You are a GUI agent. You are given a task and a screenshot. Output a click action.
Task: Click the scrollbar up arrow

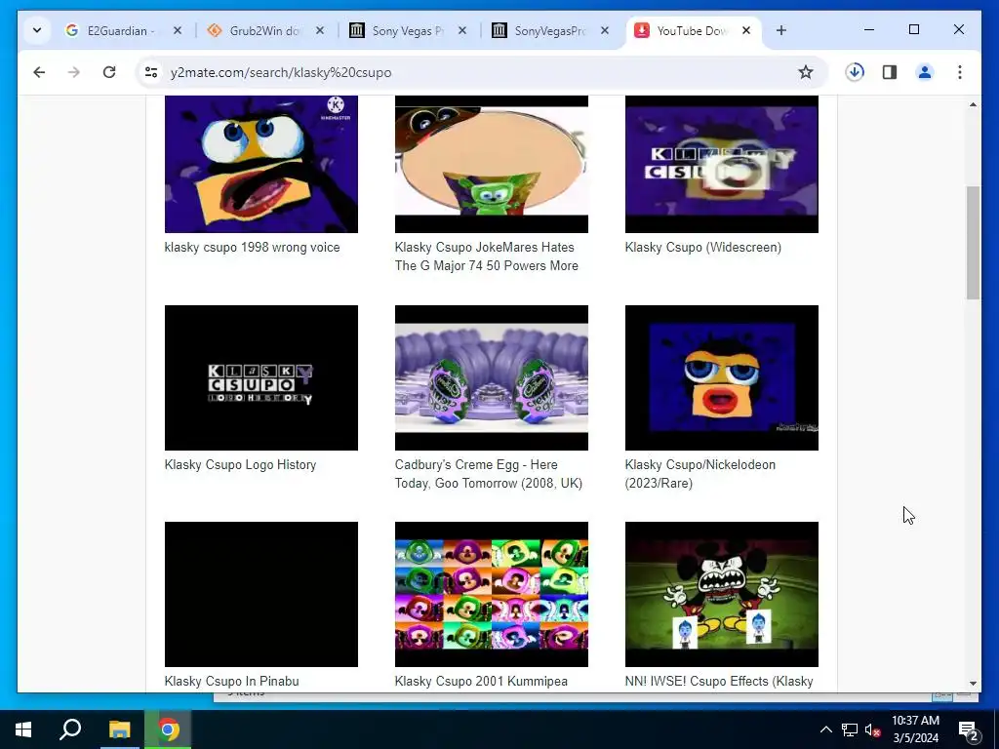(973, 104)
